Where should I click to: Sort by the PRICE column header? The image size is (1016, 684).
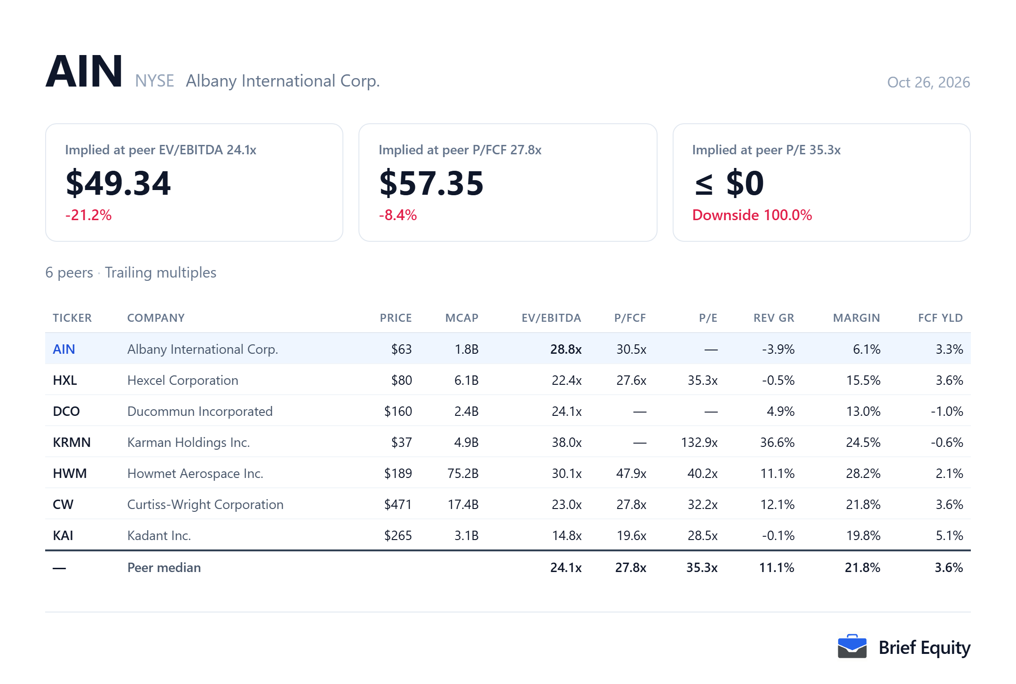pos(396,318)
